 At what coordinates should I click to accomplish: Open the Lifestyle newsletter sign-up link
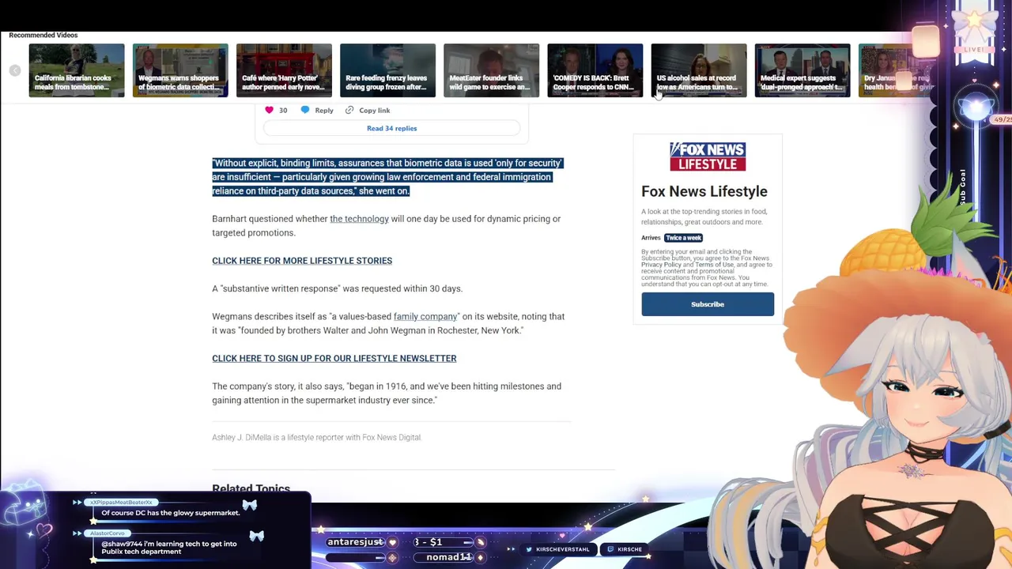334,358
